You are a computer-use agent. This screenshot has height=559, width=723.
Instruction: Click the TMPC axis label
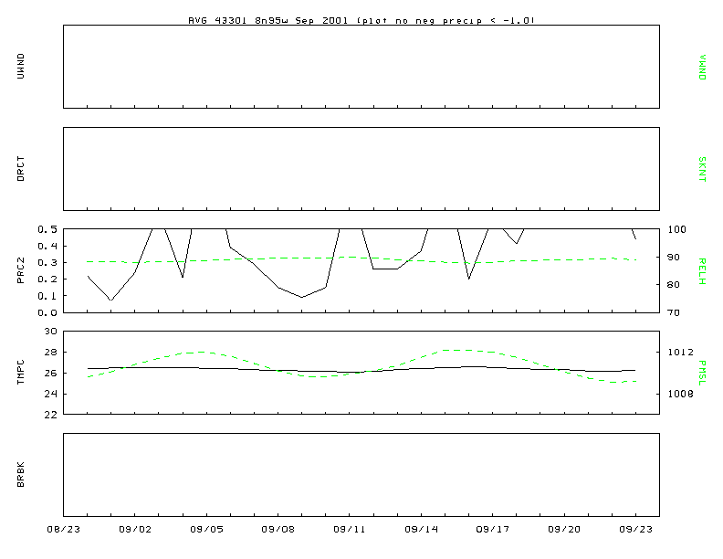coord(21,372)
